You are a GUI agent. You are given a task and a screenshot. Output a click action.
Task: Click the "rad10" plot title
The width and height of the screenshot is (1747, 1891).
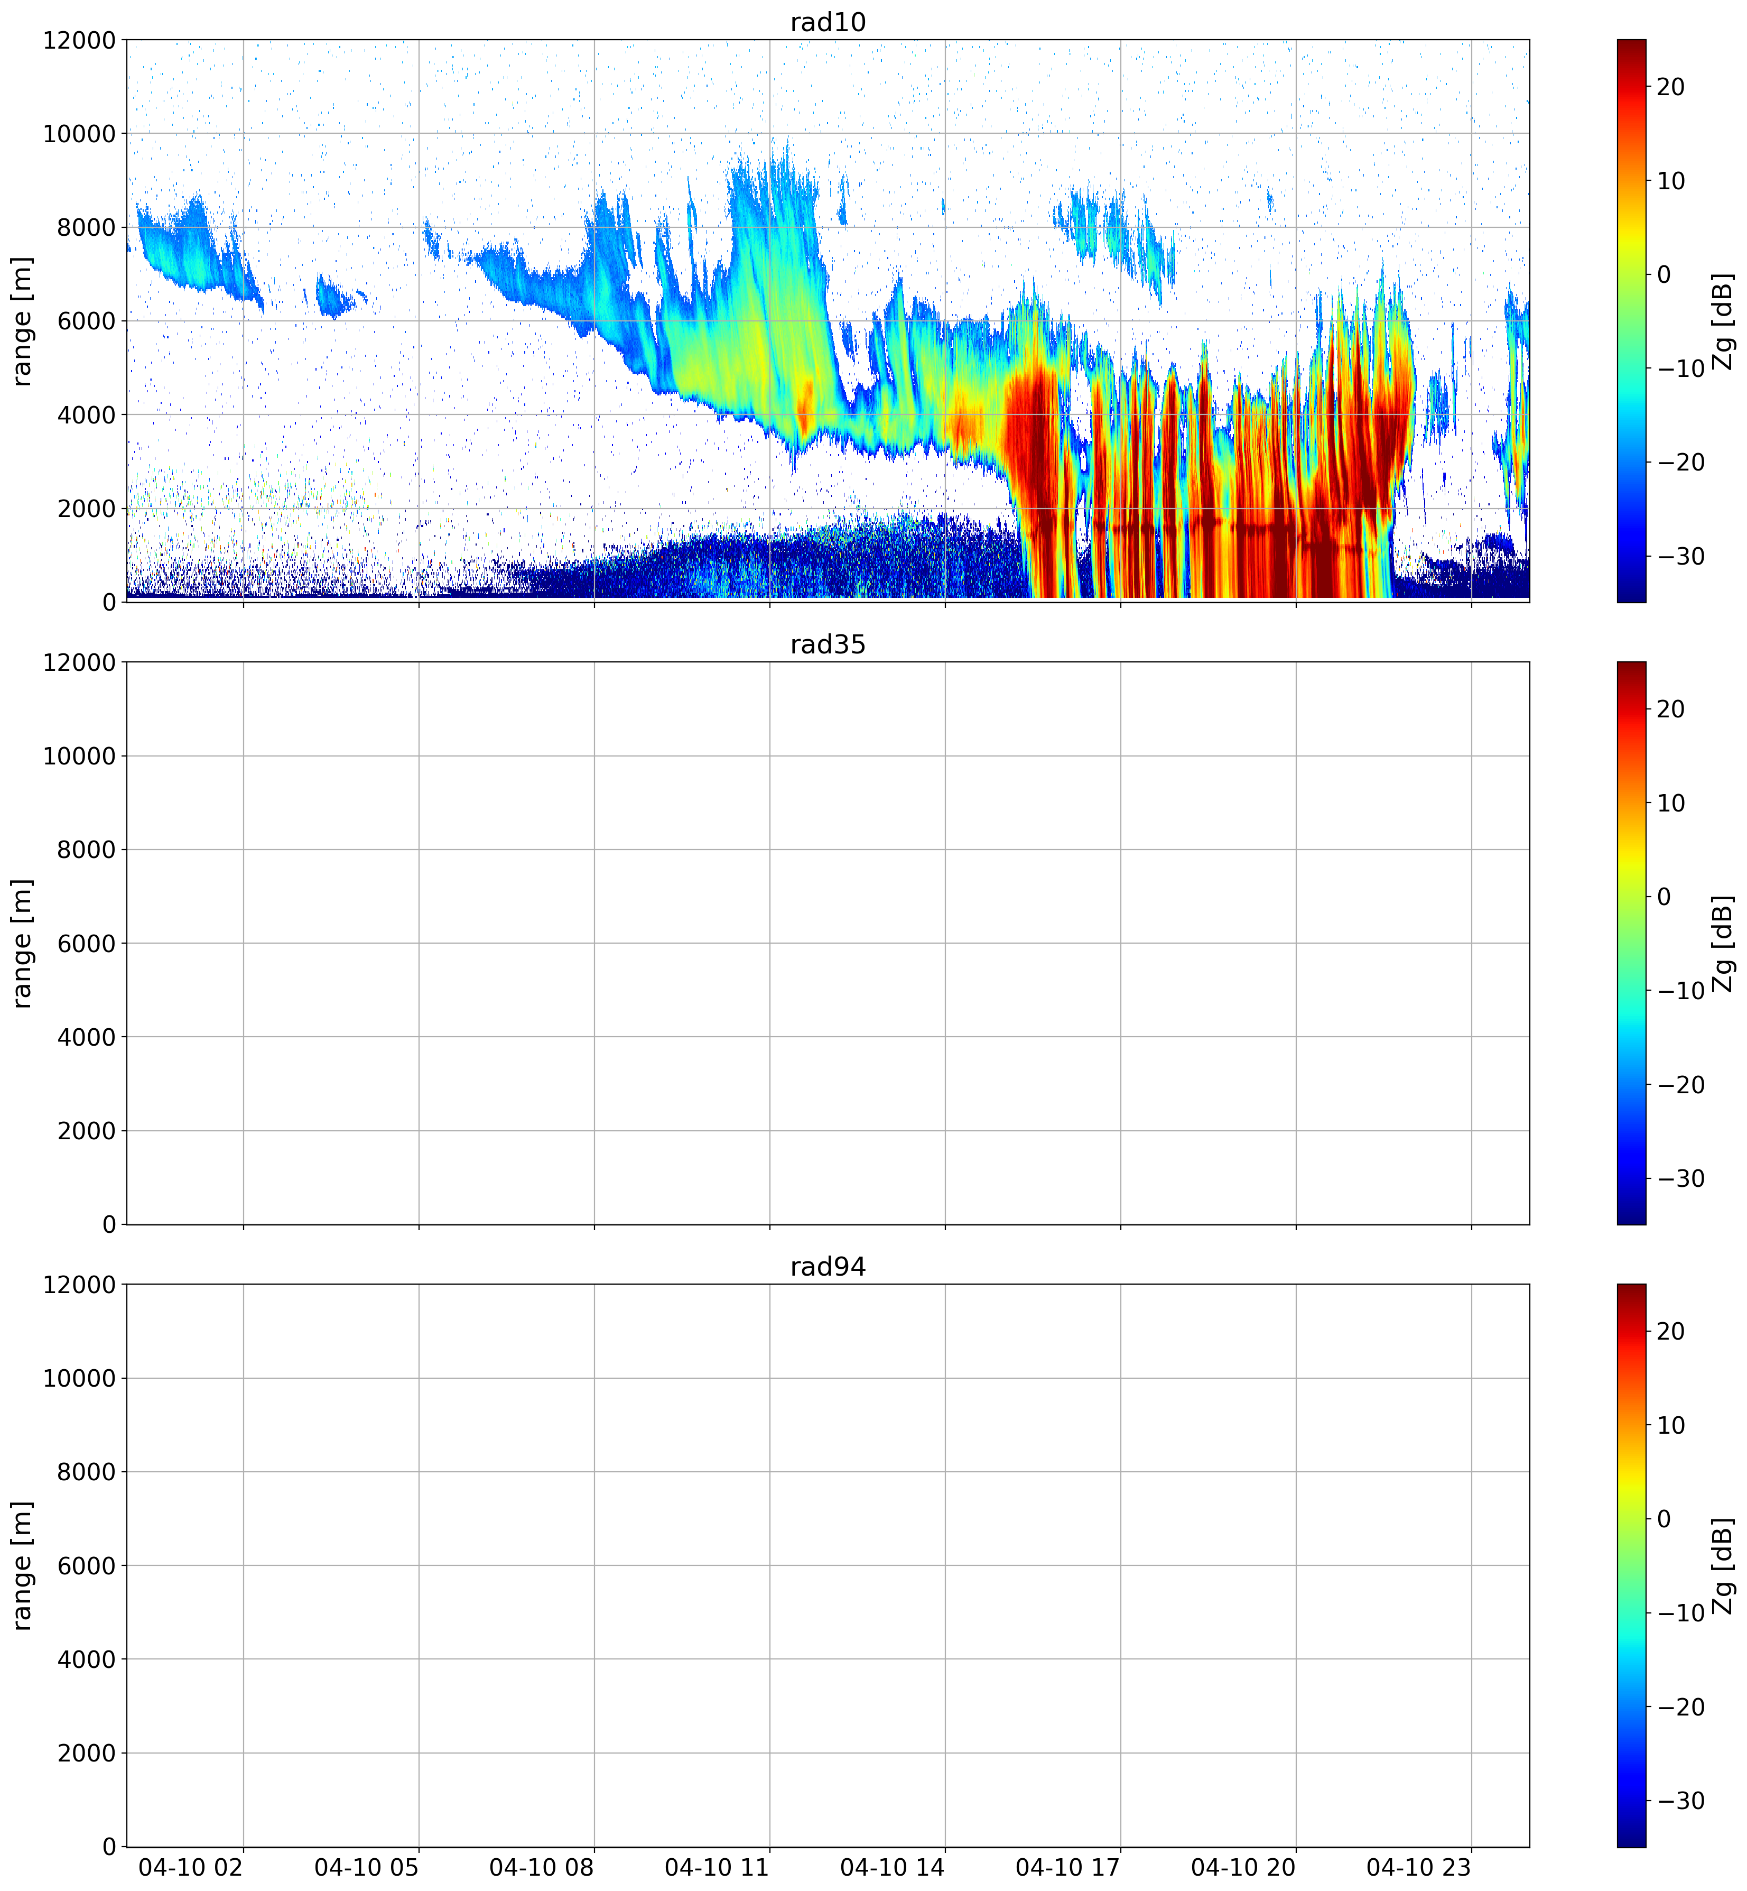pyautogui.click(x=827, y=22)
